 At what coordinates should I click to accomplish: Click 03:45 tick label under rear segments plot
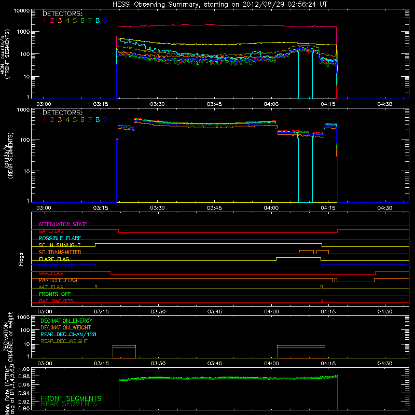tap(214, 208)
